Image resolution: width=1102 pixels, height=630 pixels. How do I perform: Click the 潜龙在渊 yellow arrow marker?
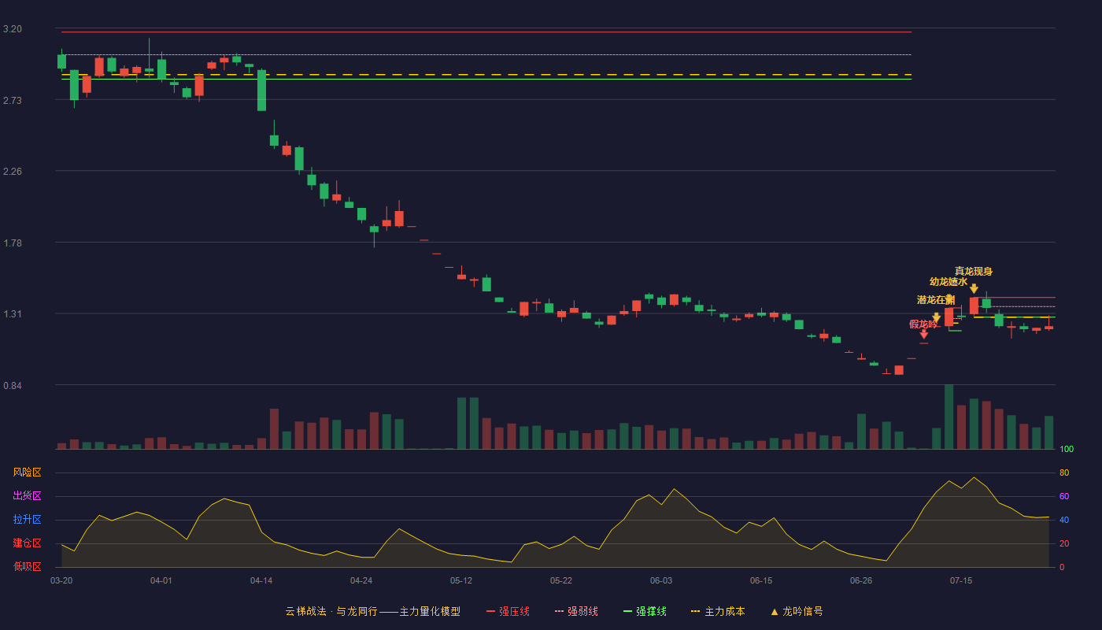click(937, 317)
